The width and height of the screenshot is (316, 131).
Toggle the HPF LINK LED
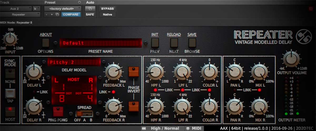pyautogui.click(x=155, y=90)
